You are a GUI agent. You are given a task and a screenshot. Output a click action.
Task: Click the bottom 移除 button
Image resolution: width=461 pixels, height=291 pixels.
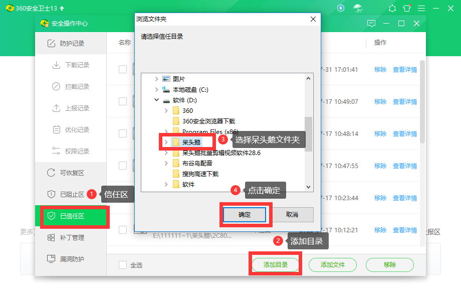[390, 265]
